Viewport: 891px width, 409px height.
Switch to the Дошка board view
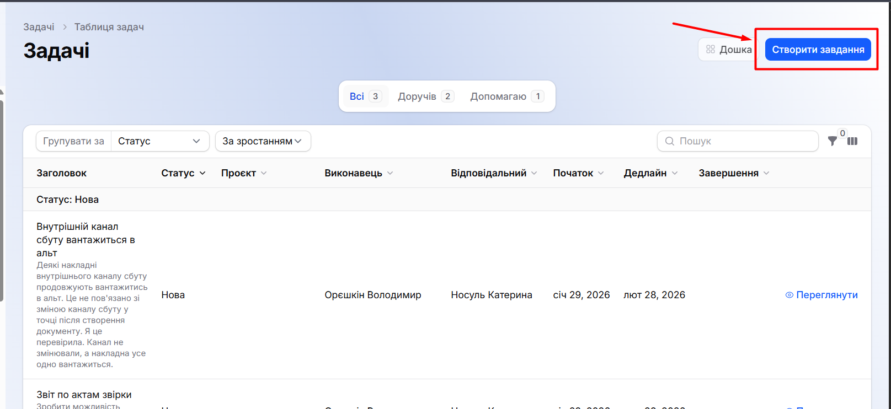click(729, 50)
